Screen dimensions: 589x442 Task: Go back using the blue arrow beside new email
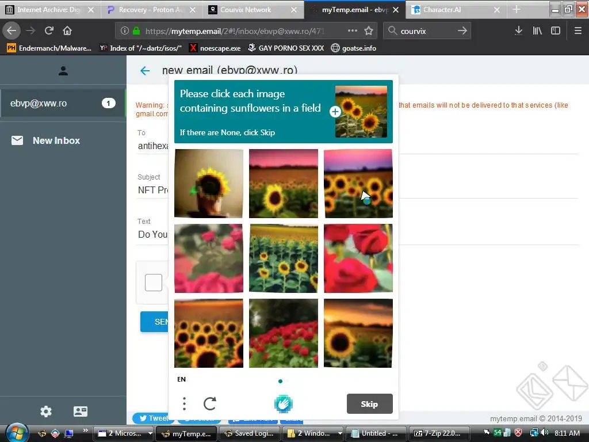[145, 71]
